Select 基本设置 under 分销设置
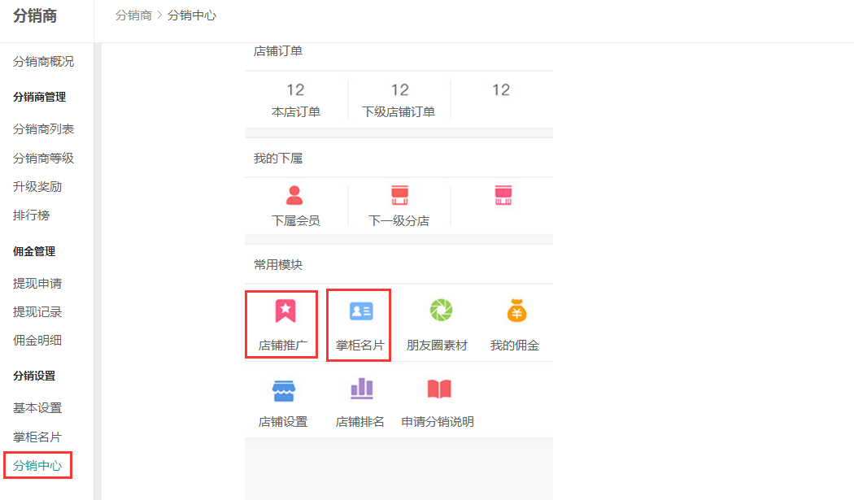Image resolution: width=854 pixels, height=500 pixels. click(x=37, y=408)
